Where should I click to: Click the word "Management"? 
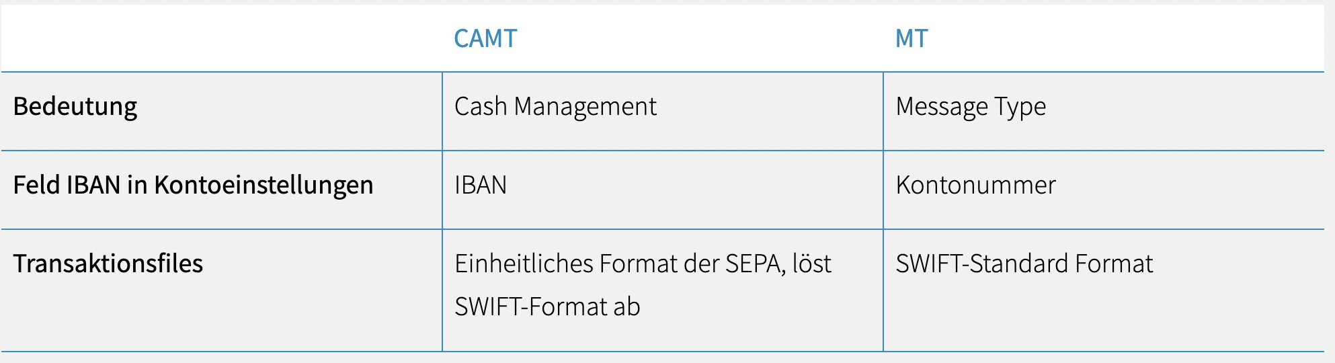585,107
